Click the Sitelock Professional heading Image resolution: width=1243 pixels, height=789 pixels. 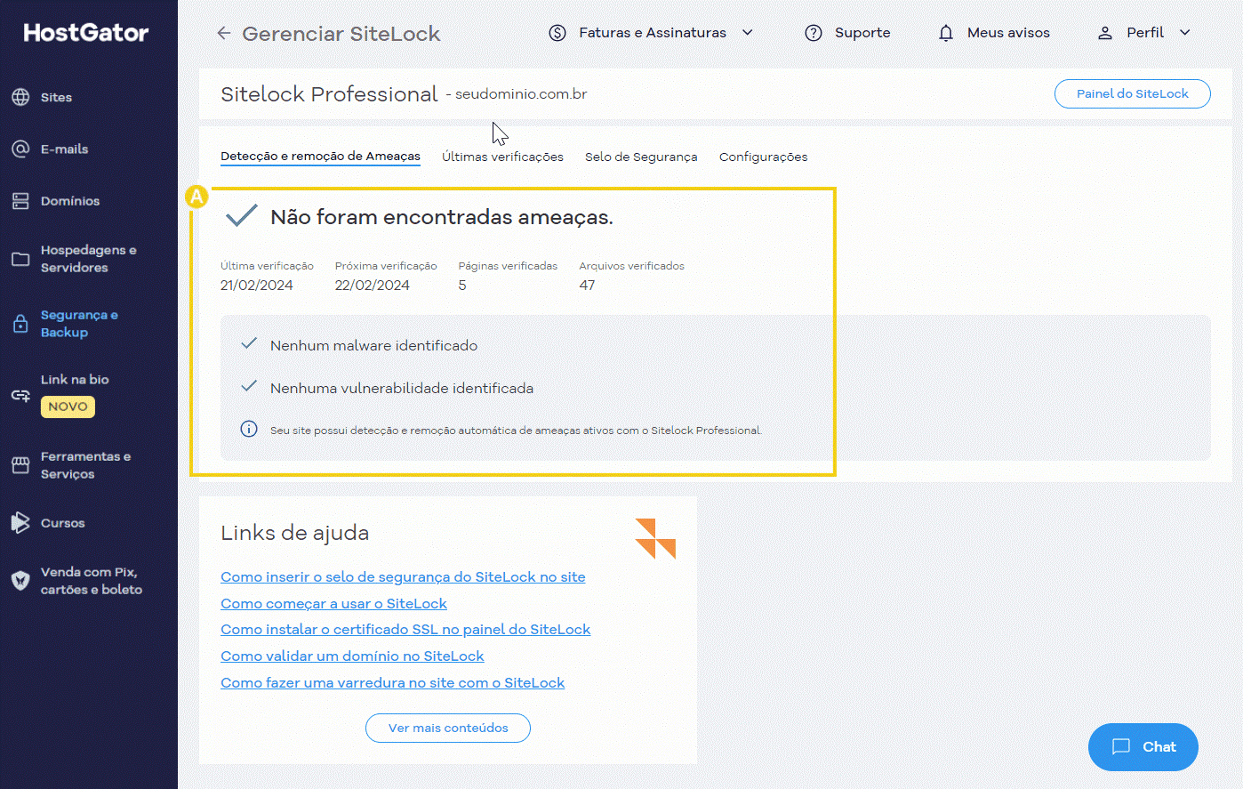pos(329,94)
